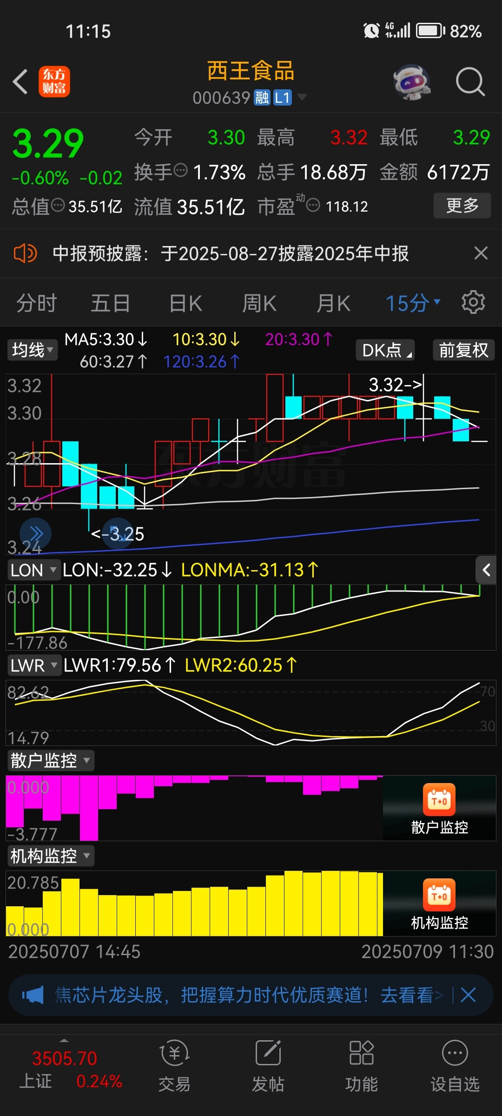Screen dimensions: 502x1116
Task: Tap the MA5:3.30 value
Action: tap(106, 339)
